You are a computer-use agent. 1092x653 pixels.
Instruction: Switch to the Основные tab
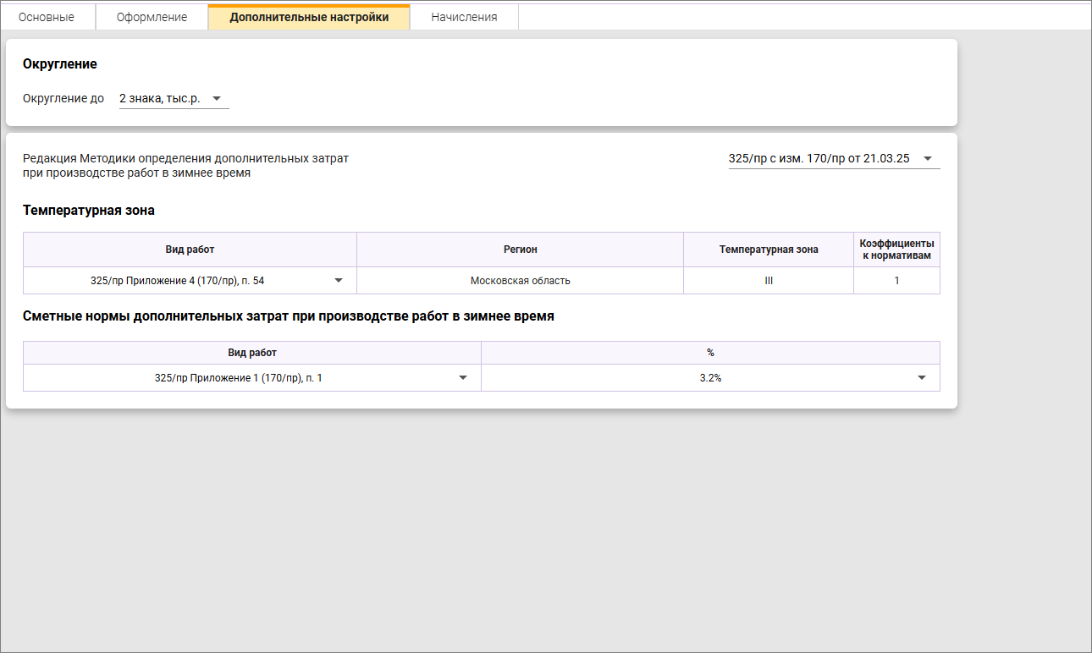[x=47, y=17]
